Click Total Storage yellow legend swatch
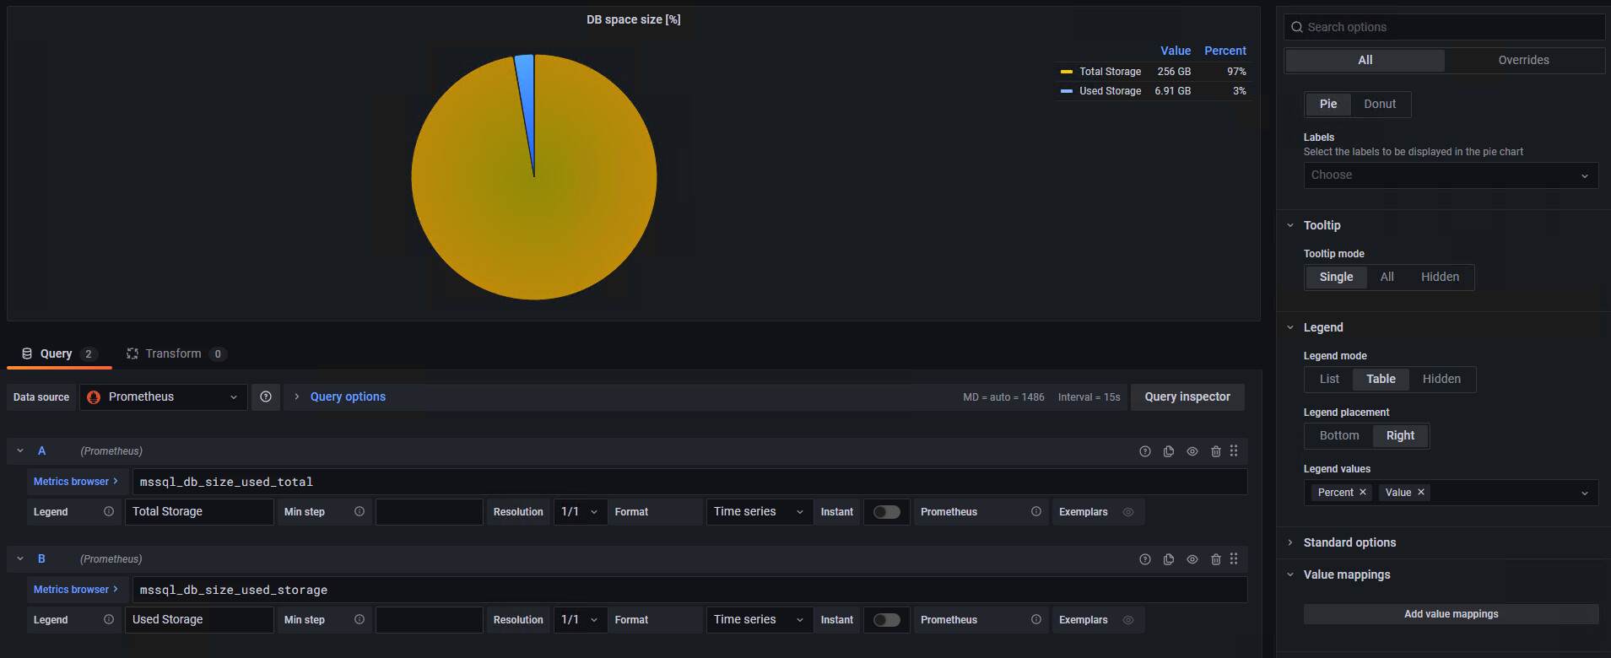The image size is (1611, 658). (x=1067, y=72)
